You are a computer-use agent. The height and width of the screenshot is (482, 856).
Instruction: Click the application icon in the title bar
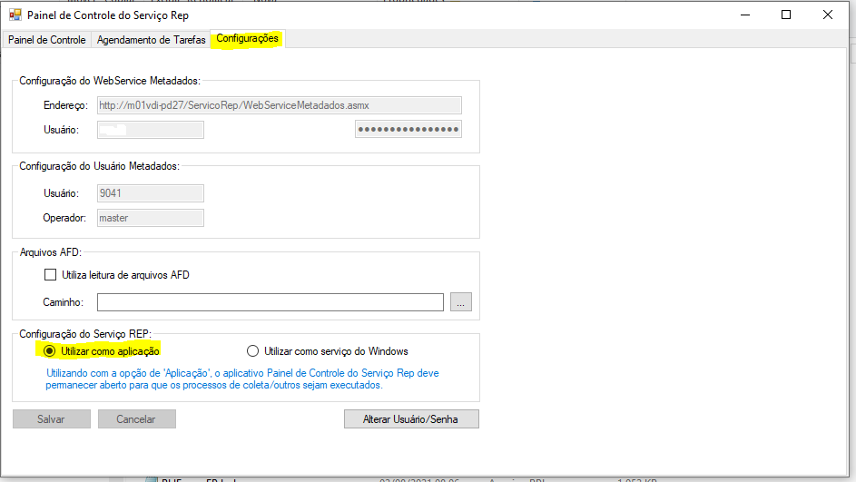(15, 15)
